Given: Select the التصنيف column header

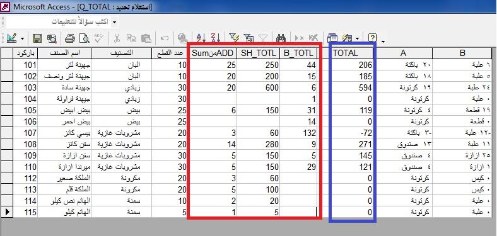Looking at the screenshot, I should 121,53.
